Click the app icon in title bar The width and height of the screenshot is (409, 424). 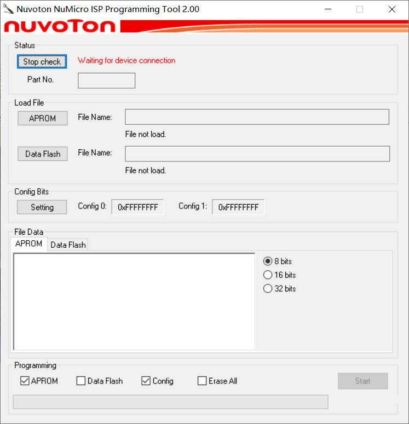[x=8, y=9]
